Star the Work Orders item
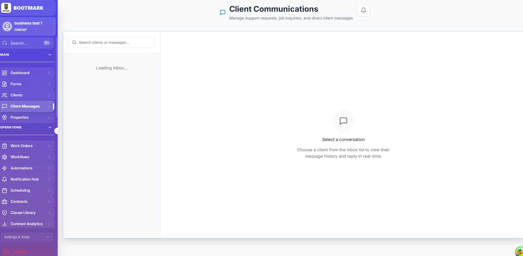This screenshot has width=523, height=256. pyautogui.click(x=49, y=146)
